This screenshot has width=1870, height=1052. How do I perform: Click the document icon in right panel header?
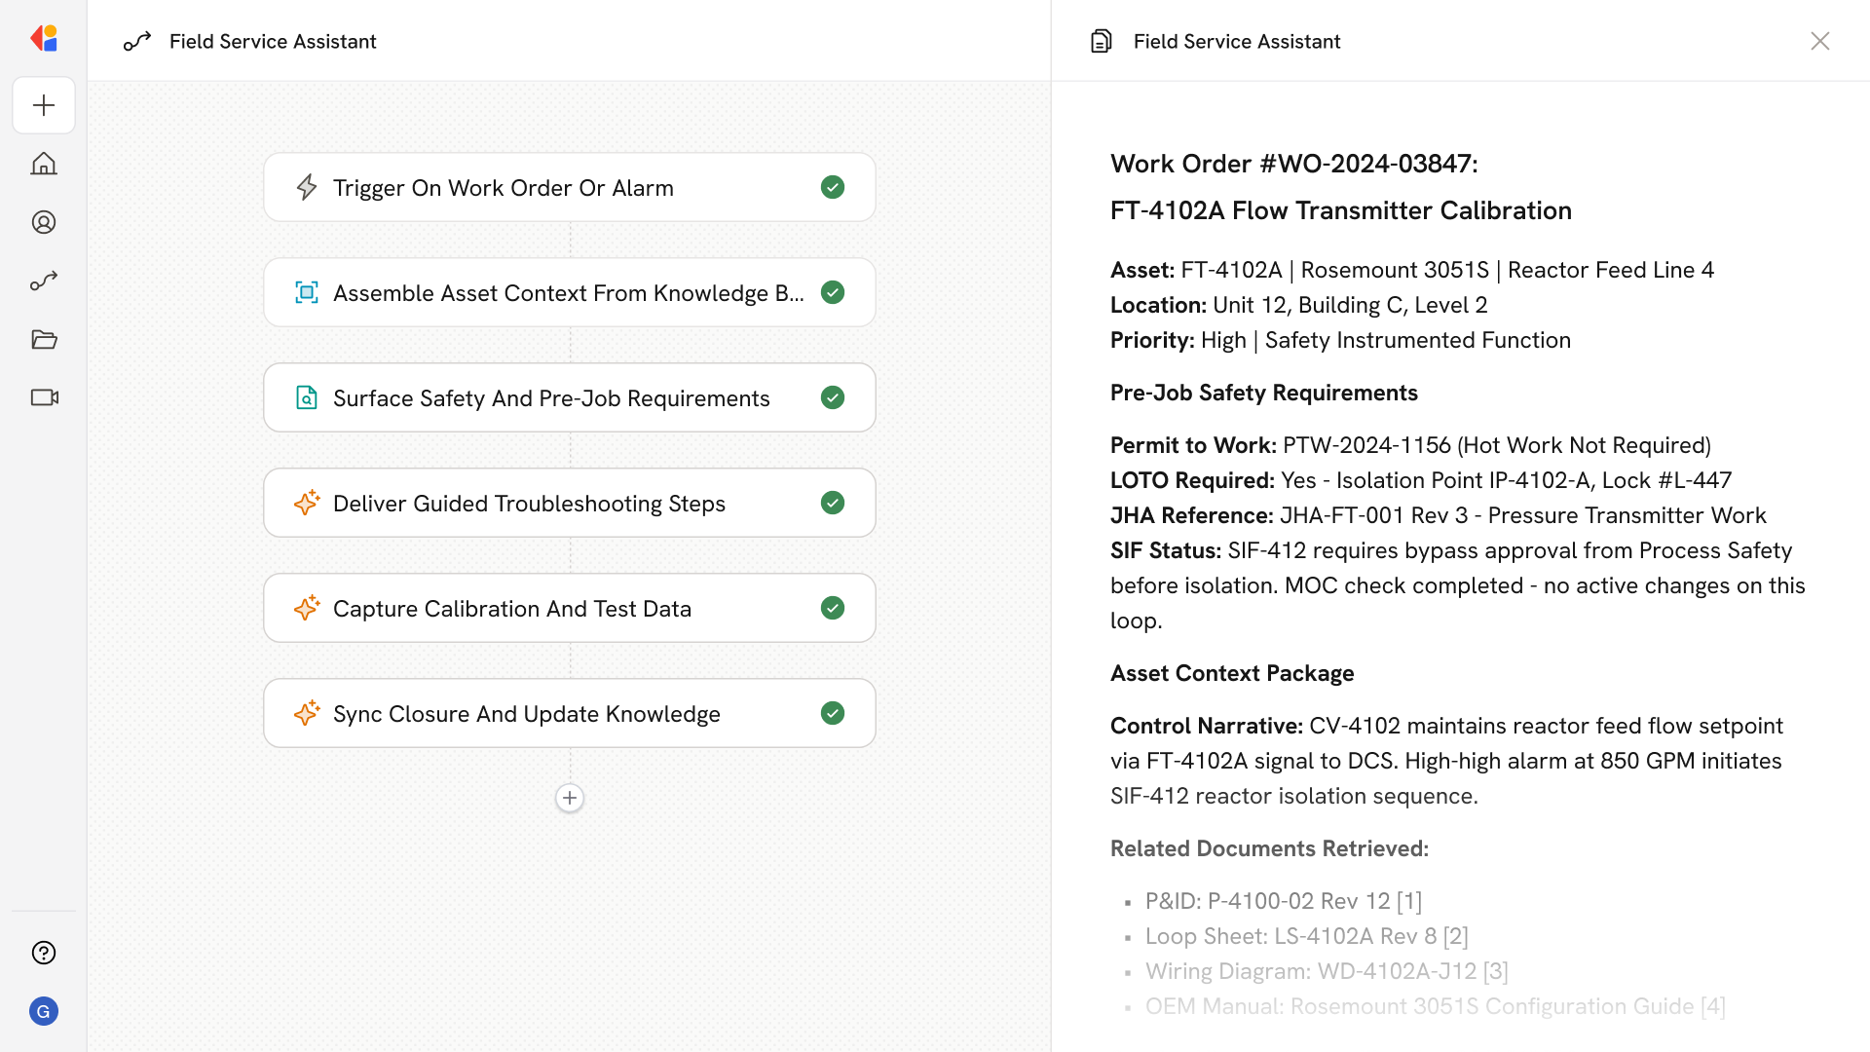pyautogui.click(x=1101, y=41)
